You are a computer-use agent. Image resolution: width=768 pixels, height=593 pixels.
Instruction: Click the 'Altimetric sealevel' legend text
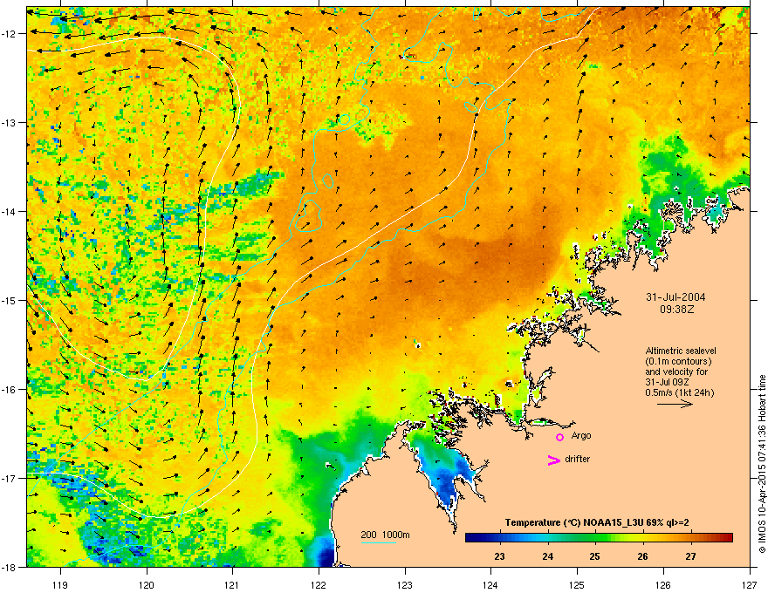(x=681, y=351)
